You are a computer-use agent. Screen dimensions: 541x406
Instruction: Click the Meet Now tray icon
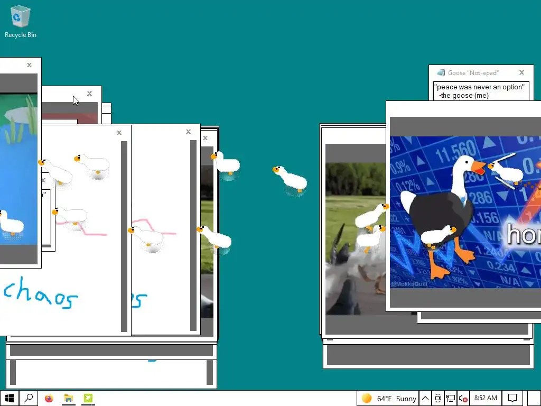click(438, 399)
